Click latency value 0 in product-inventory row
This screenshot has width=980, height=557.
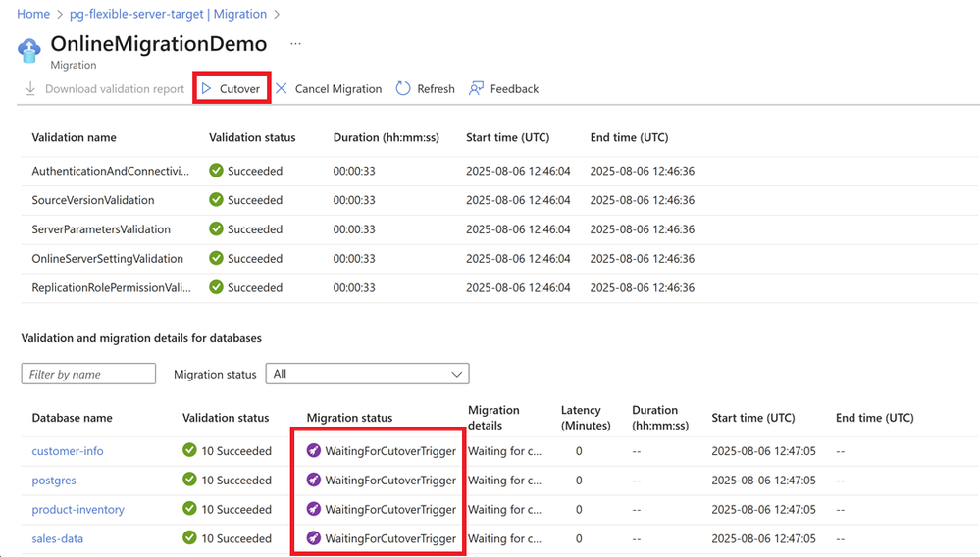579,510
